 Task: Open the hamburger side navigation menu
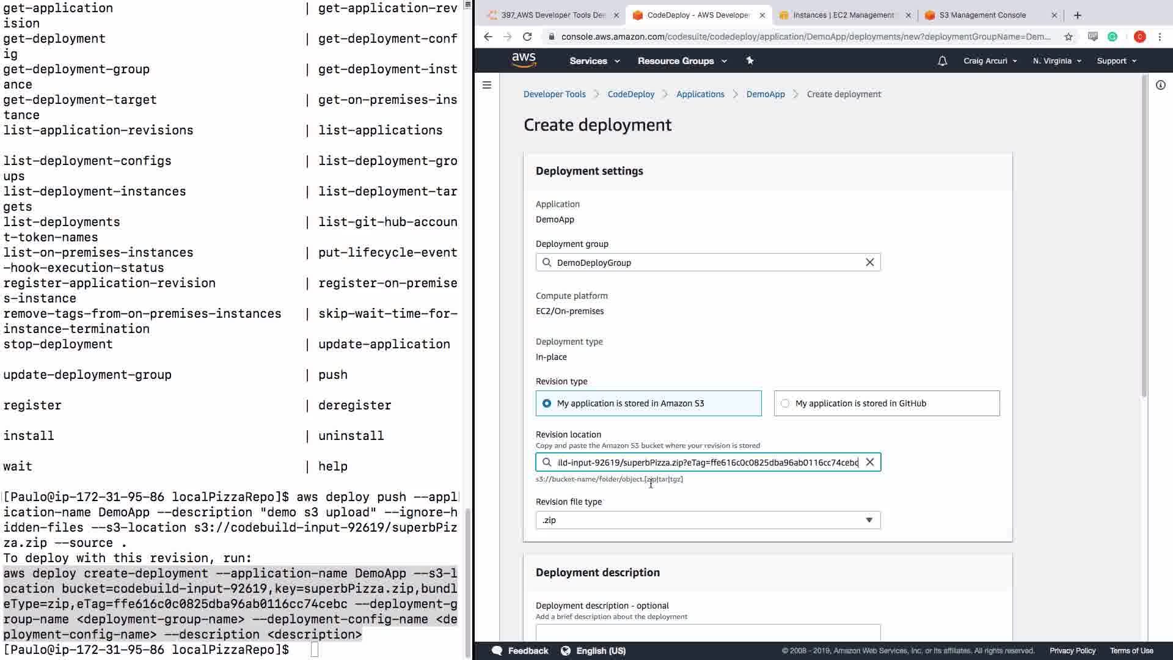click(x=487, y=85)
